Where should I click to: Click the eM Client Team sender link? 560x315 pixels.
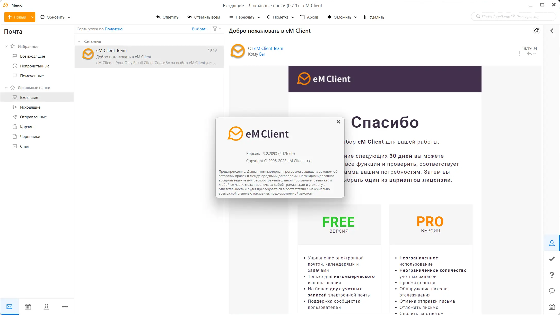click(x=268, y=48)
